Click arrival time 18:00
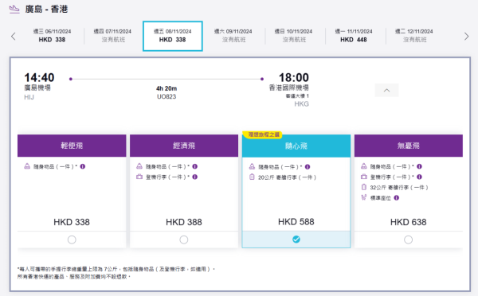 coord(293,77)
